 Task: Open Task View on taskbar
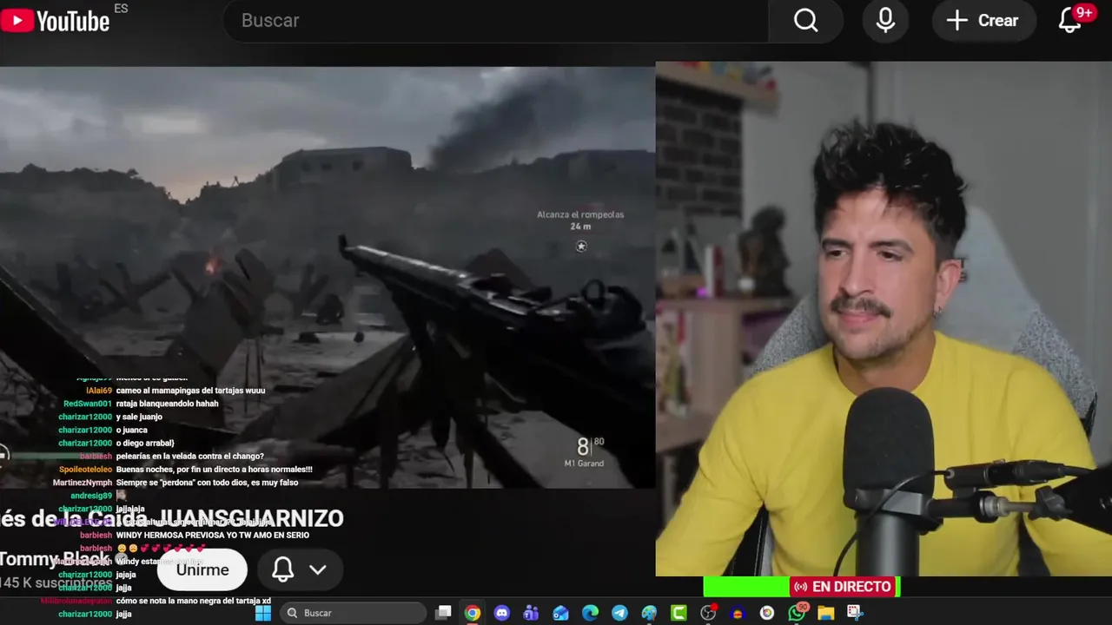click(x=443, y=613)
